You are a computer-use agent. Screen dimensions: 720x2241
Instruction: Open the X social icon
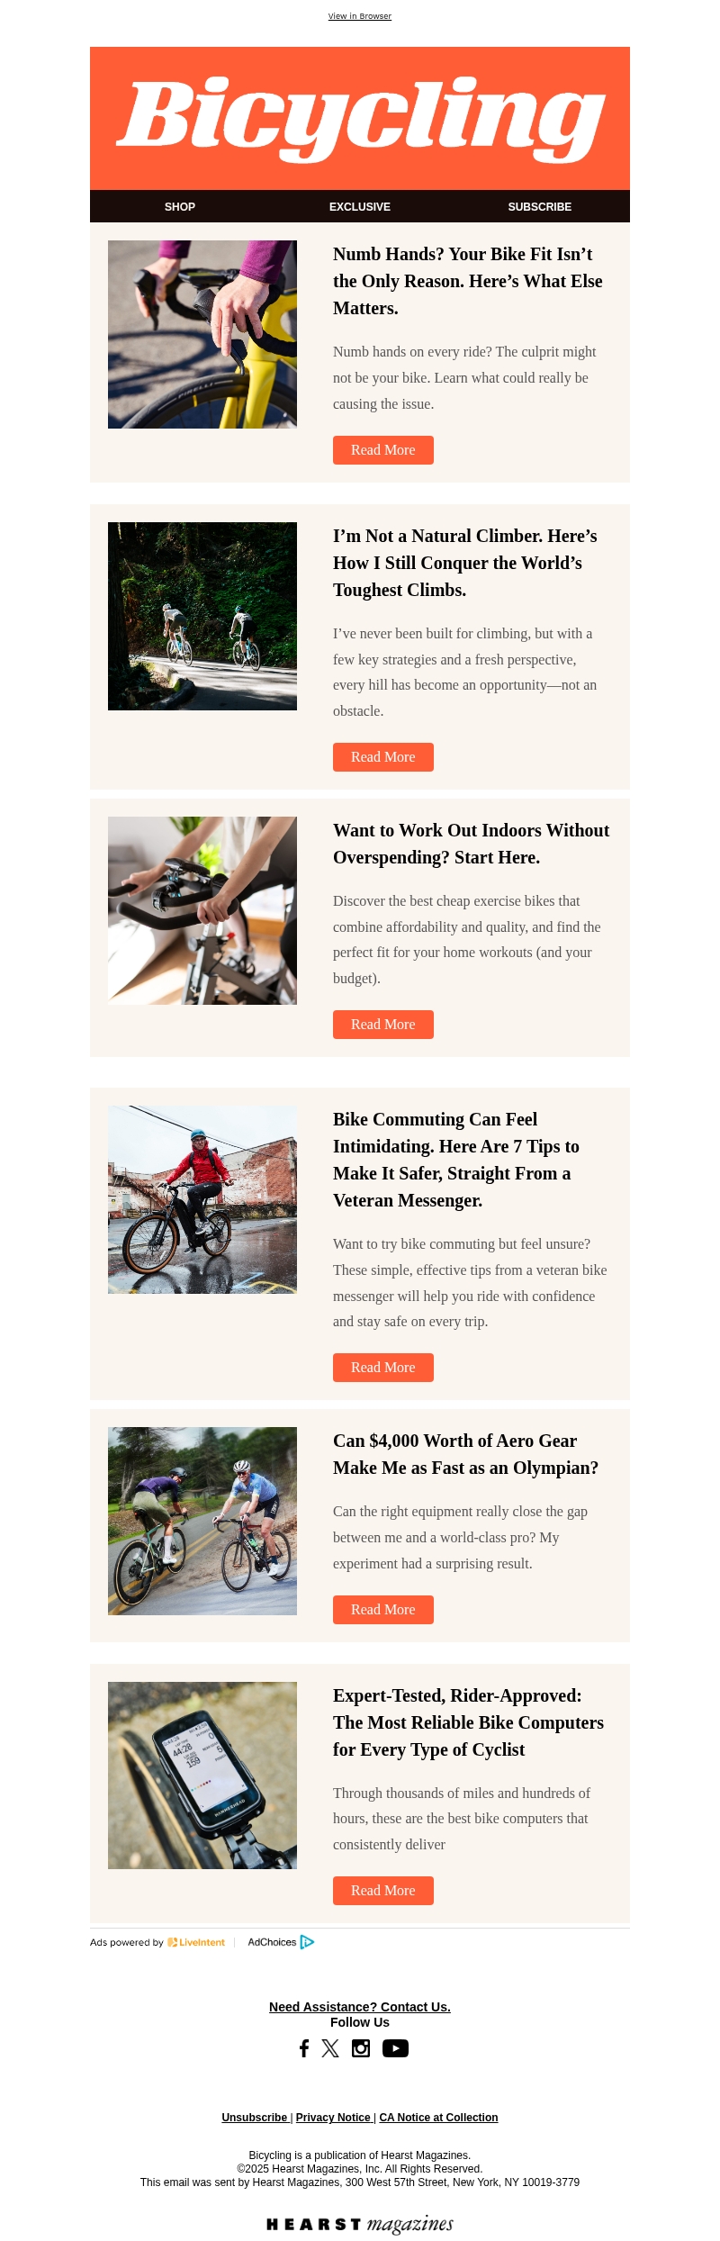pos(330,2048)
